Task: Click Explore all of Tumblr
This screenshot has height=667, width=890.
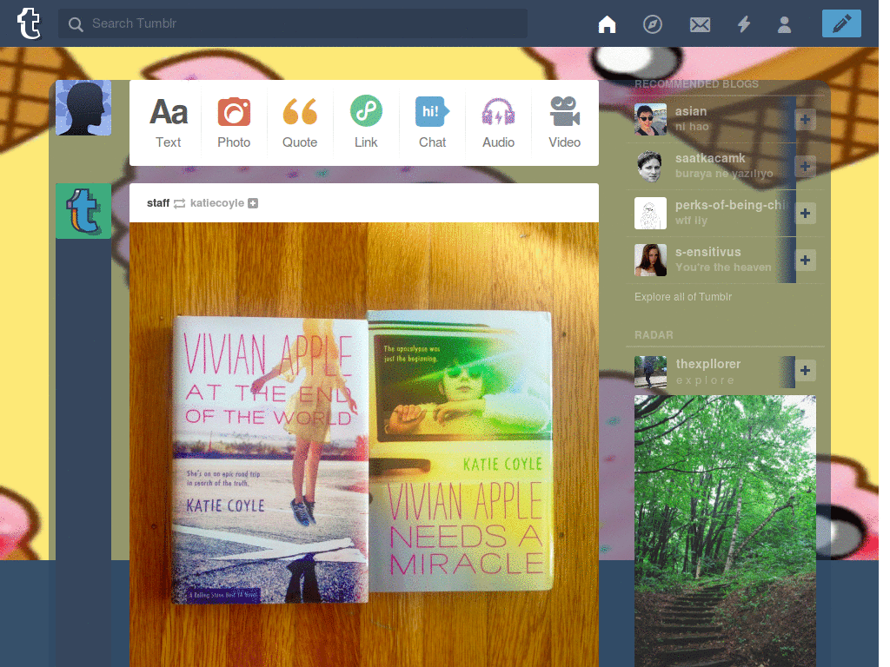Action: (x=683, y=297)
